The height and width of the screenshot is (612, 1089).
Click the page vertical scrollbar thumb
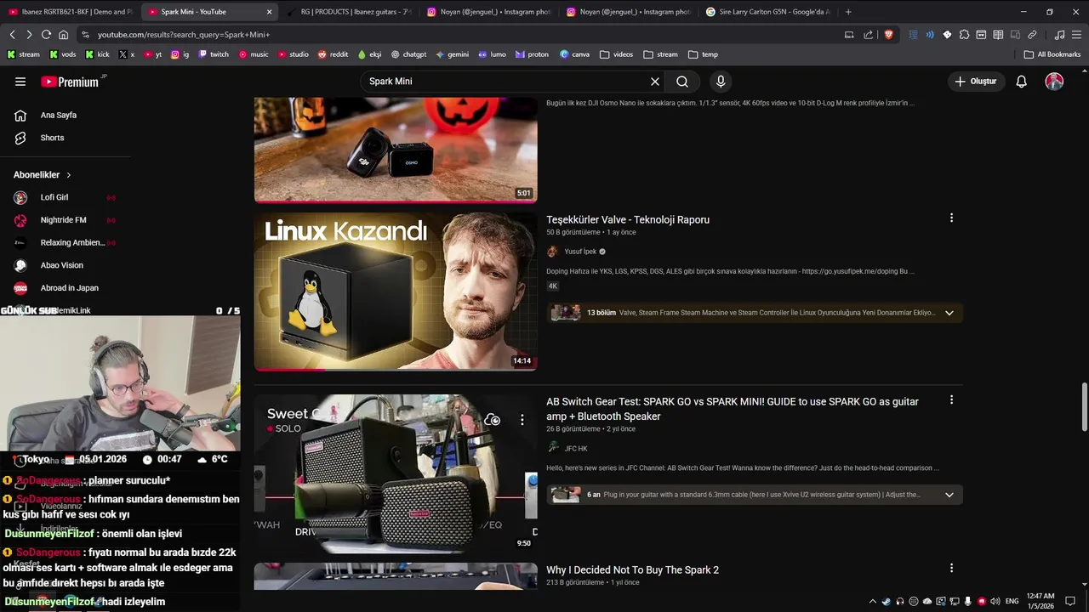(1084, 408)
